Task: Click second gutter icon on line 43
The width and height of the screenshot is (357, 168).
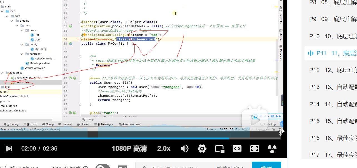Action: pyautogui.click(x=74, y=78)
